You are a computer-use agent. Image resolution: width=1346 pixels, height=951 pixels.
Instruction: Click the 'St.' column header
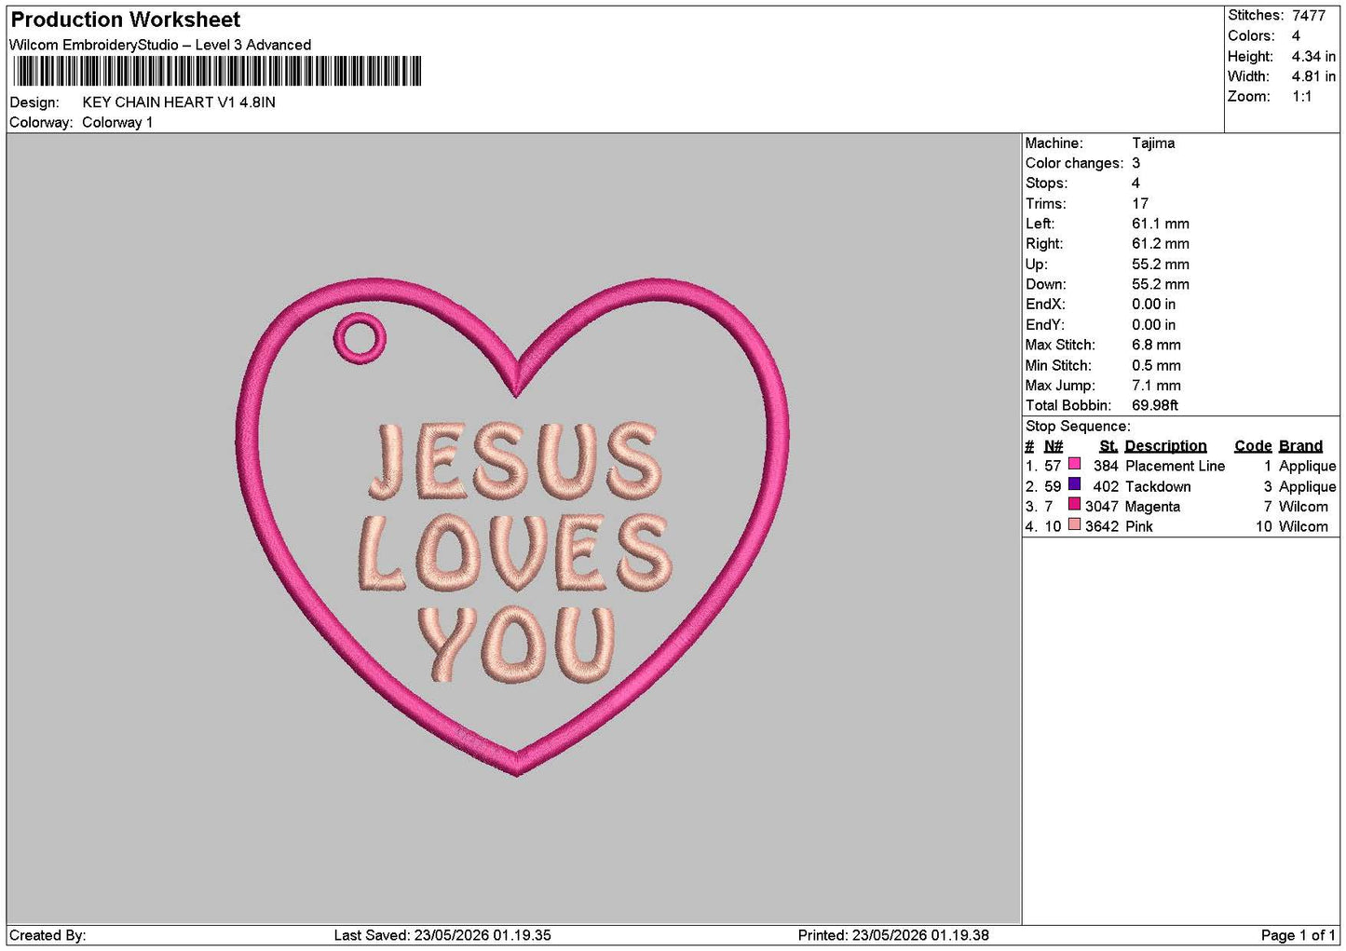1108,446
